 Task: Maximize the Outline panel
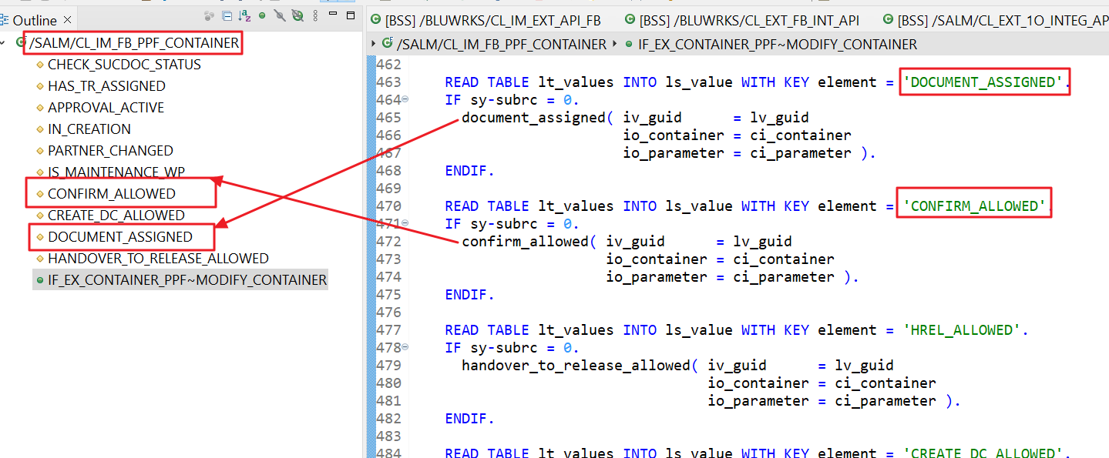[351, 15]
